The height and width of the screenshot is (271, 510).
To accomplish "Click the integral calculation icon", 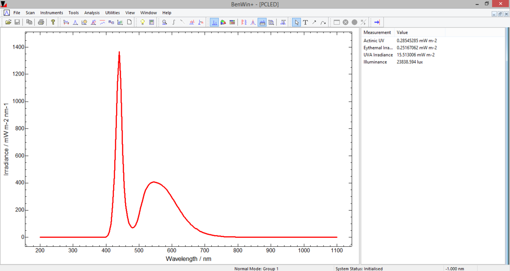I will pos(173,22).
